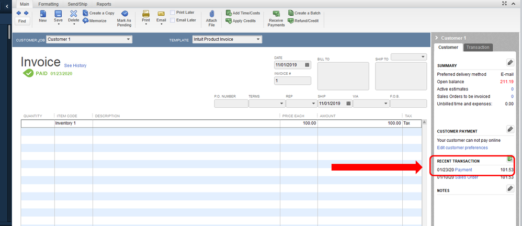
Task: Enable the Print Later checkbox
Action: (173, 13)
